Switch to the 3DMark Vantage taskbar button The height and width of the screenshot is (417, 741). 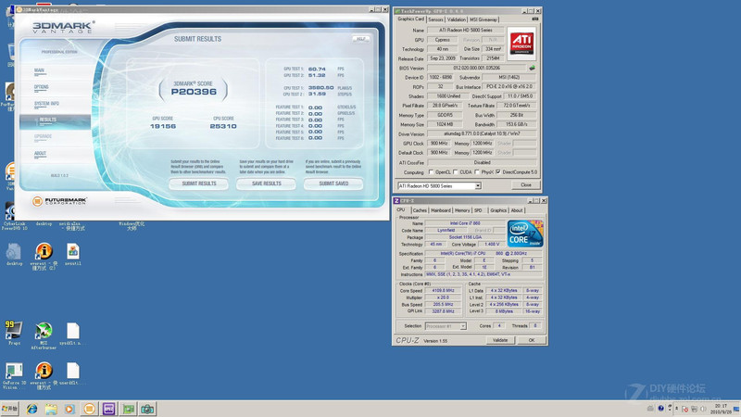pyautogui.click(x=89, y=409)
